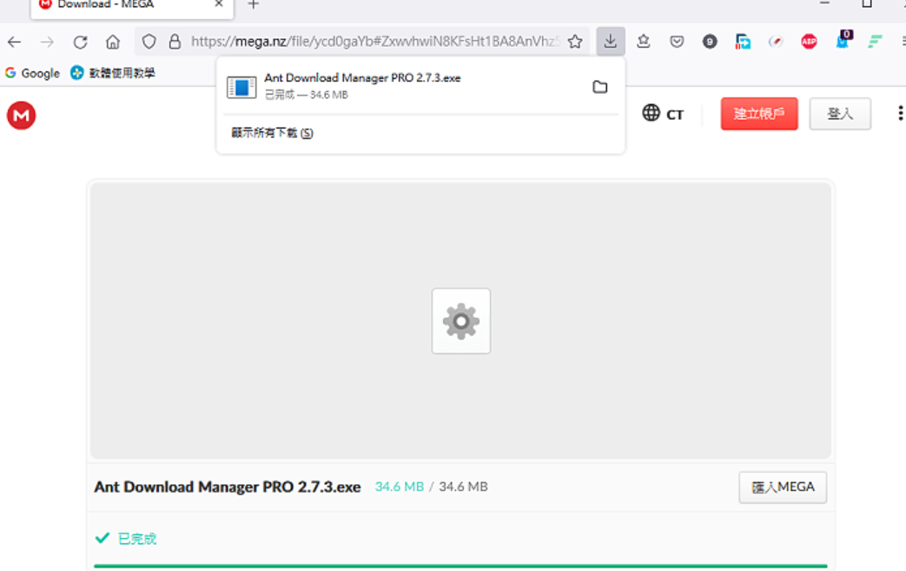Open containing folder for downloaded file
The height and width of the screenshot is (571, 906).
600,87
